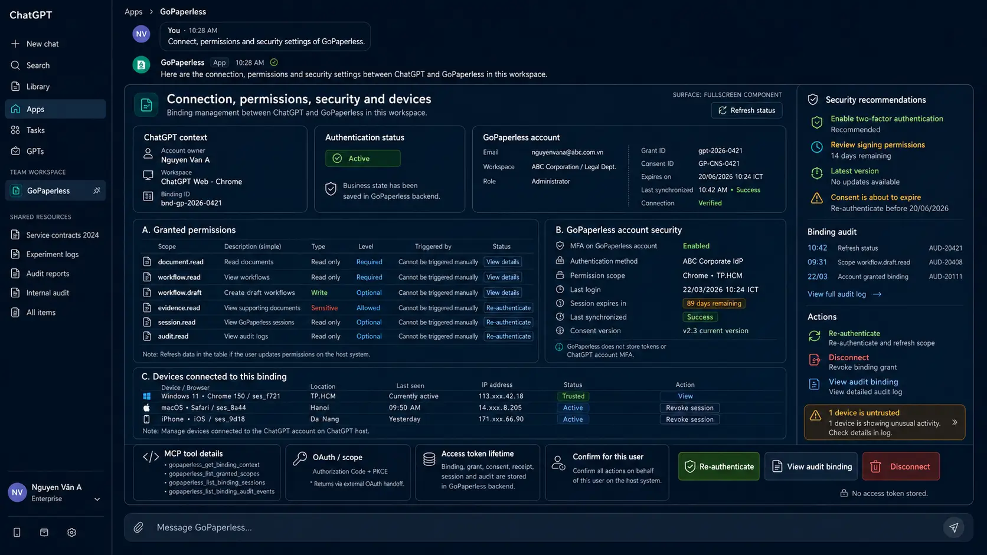The image size is (987, 555).
Task: Click the View audit binding document icon in Actions
Action: tap(815, 385)
